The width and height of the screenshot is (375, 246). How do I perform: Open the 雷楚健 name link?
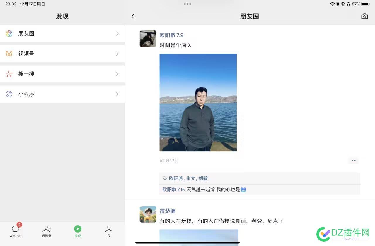click(168, 211)
